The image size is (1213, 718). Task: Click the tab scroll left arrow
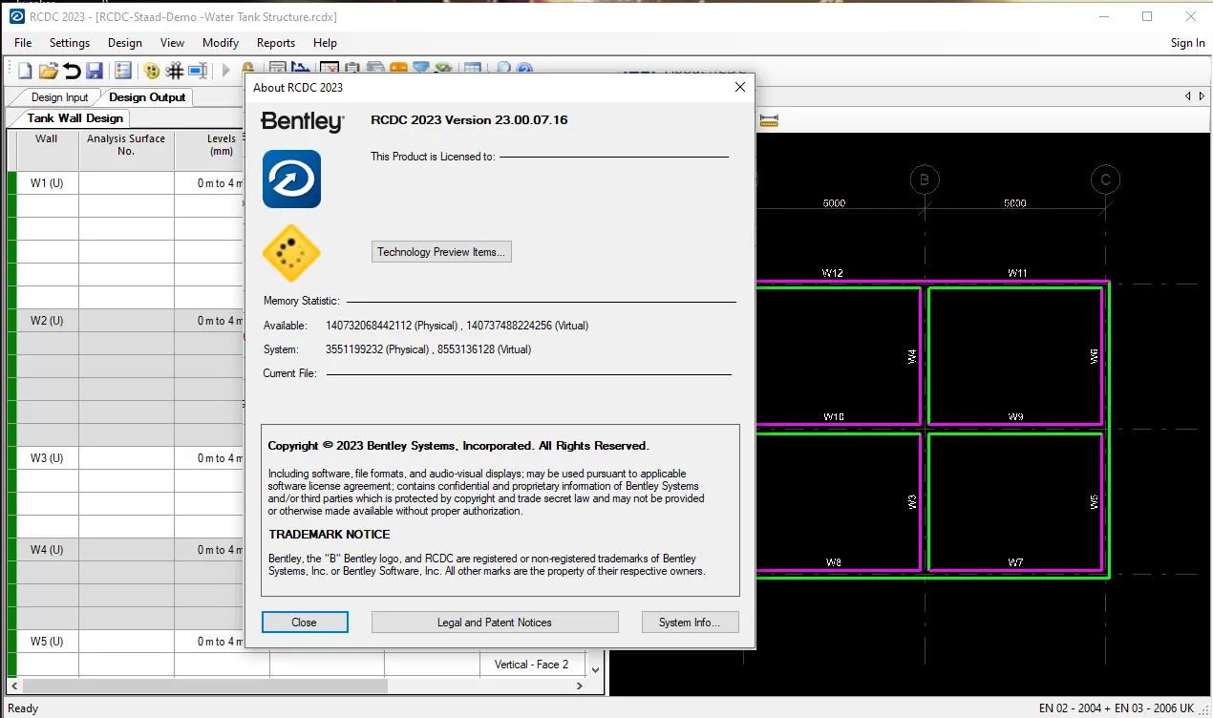pos(1188,96)
